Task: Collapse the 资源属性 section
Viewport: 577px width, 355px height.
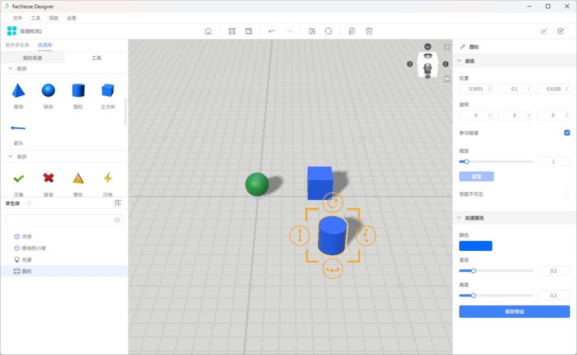Action: click(459, 218)
